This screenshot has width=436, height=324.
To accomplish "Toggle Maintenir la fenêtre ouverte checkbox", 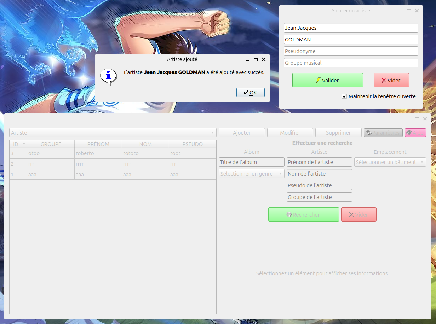I will click(344, 96).
